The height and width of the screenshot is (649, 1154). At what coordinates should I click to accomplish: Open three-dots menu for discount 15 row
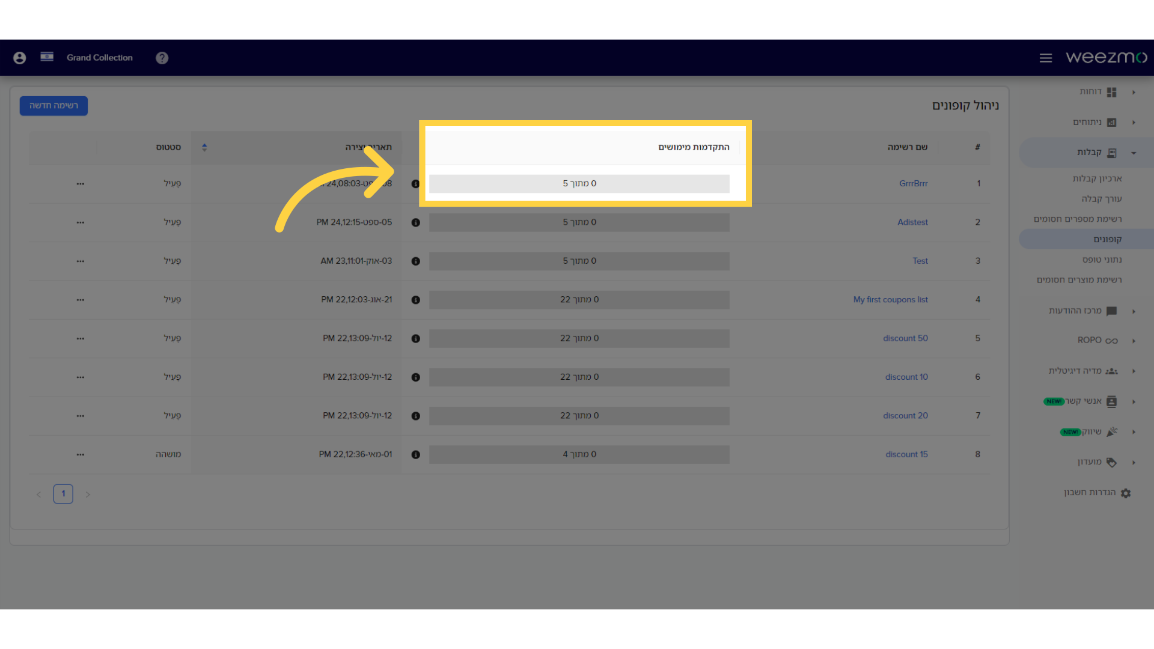(x=81, y=455)
